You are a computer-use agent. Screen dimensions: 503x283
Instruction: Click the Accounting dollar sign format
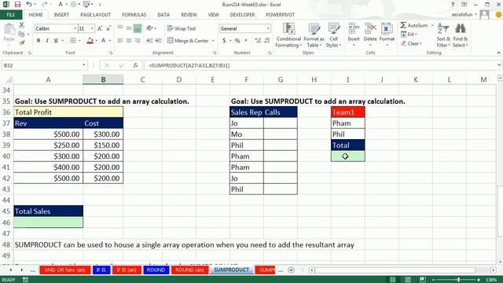coord(224,41)
